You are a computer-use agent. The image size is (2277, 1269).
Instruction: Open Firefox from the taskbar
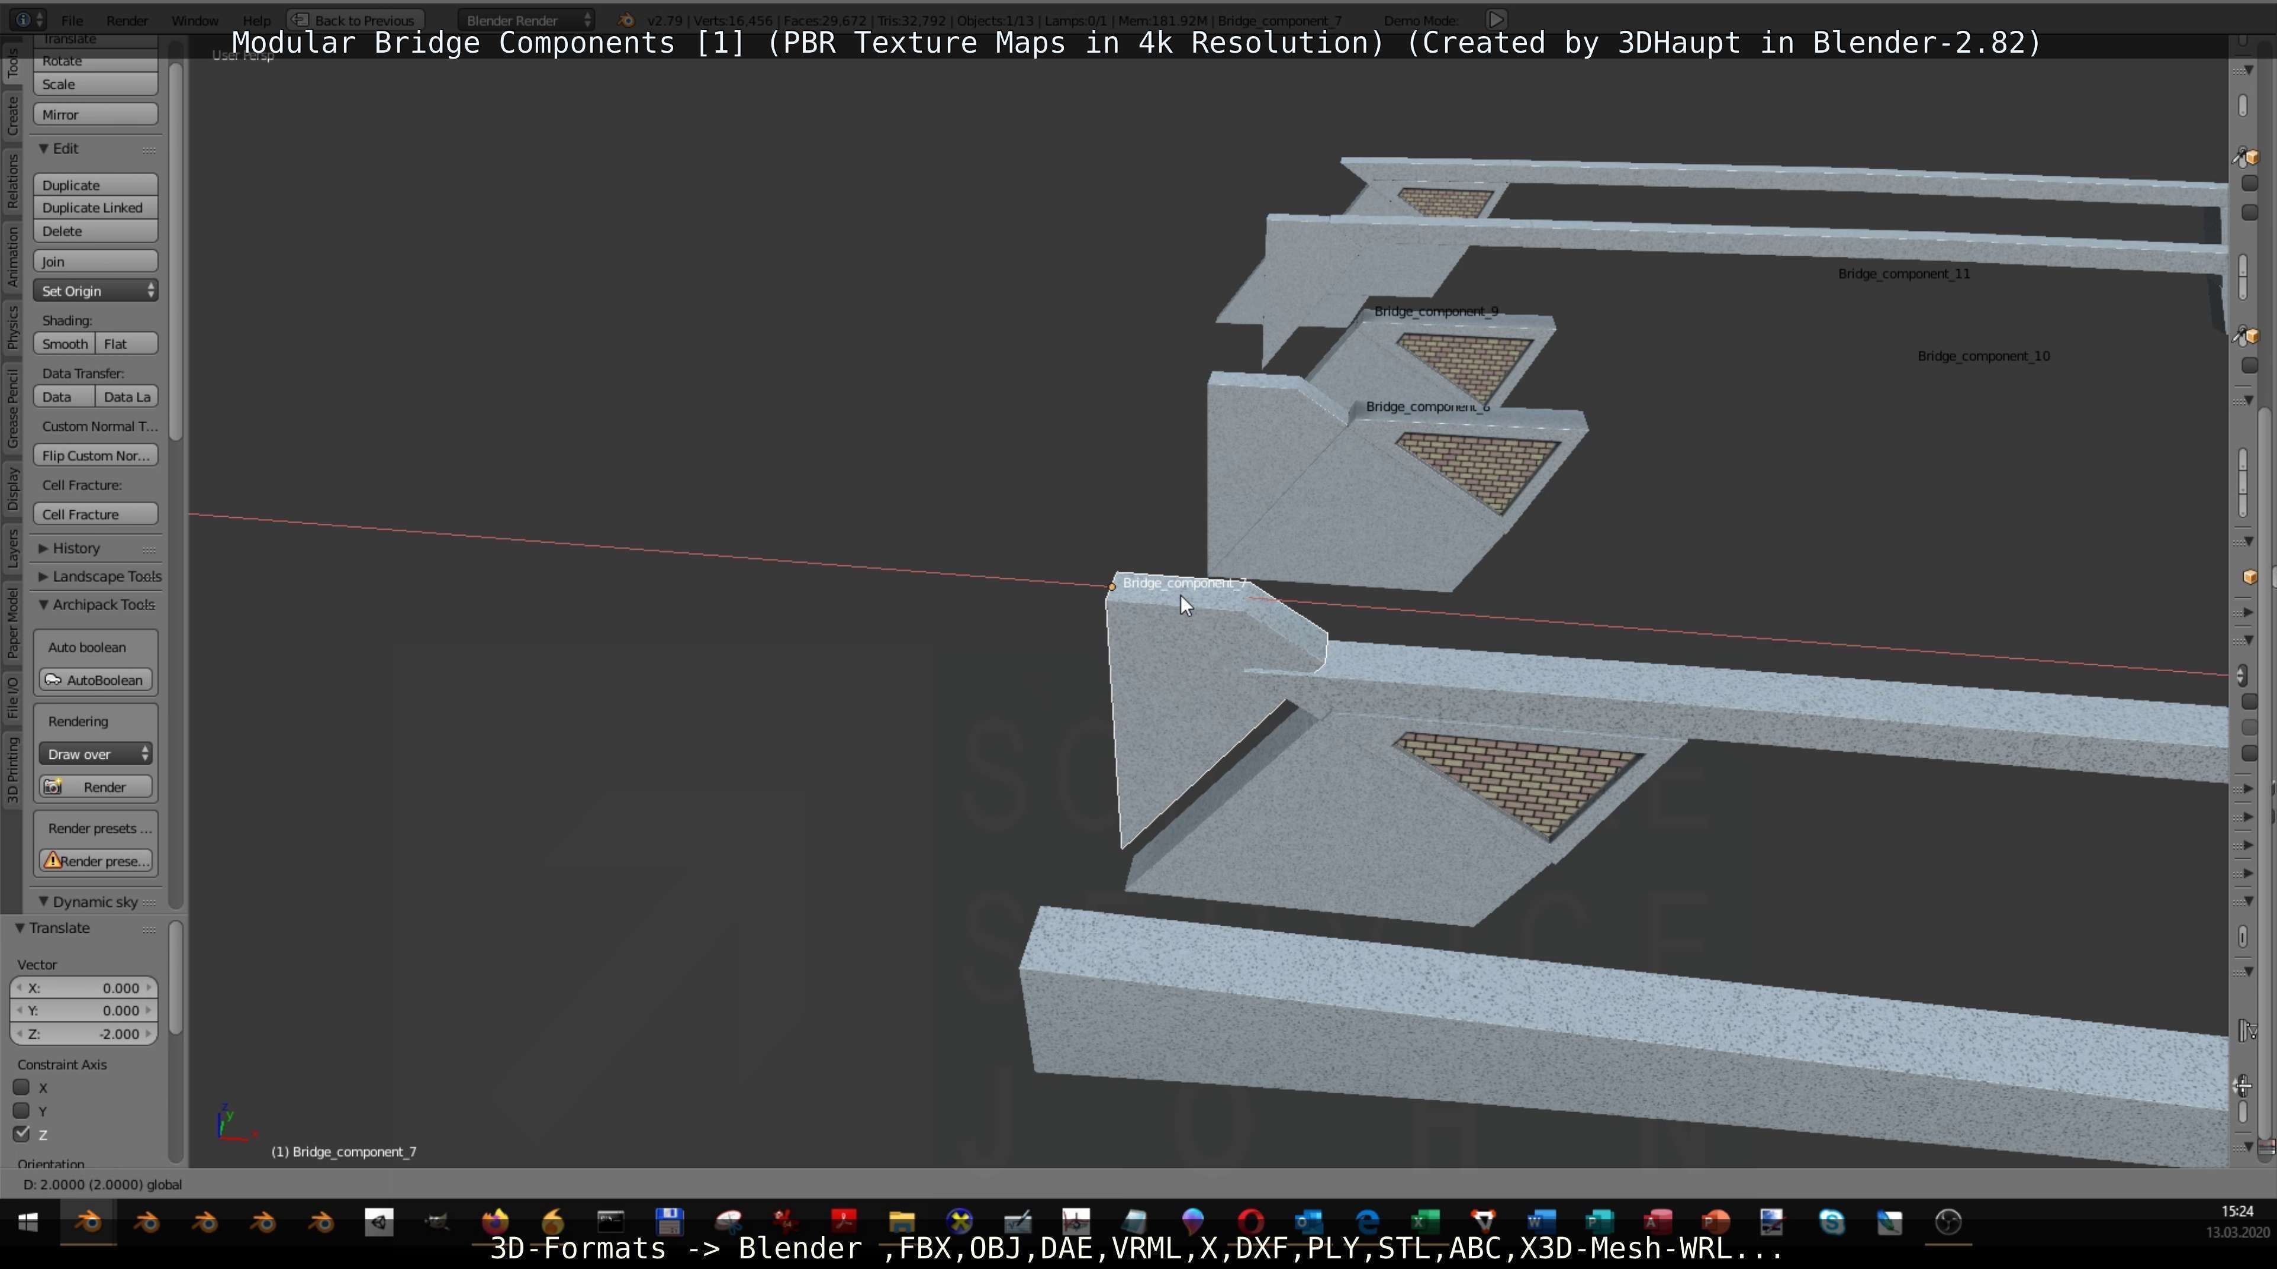click(495, 1222)
